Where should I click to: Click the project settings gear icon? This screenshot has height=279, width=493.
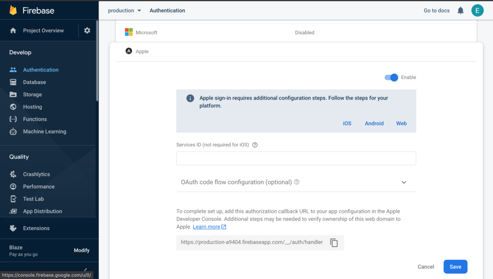[87, 30]
